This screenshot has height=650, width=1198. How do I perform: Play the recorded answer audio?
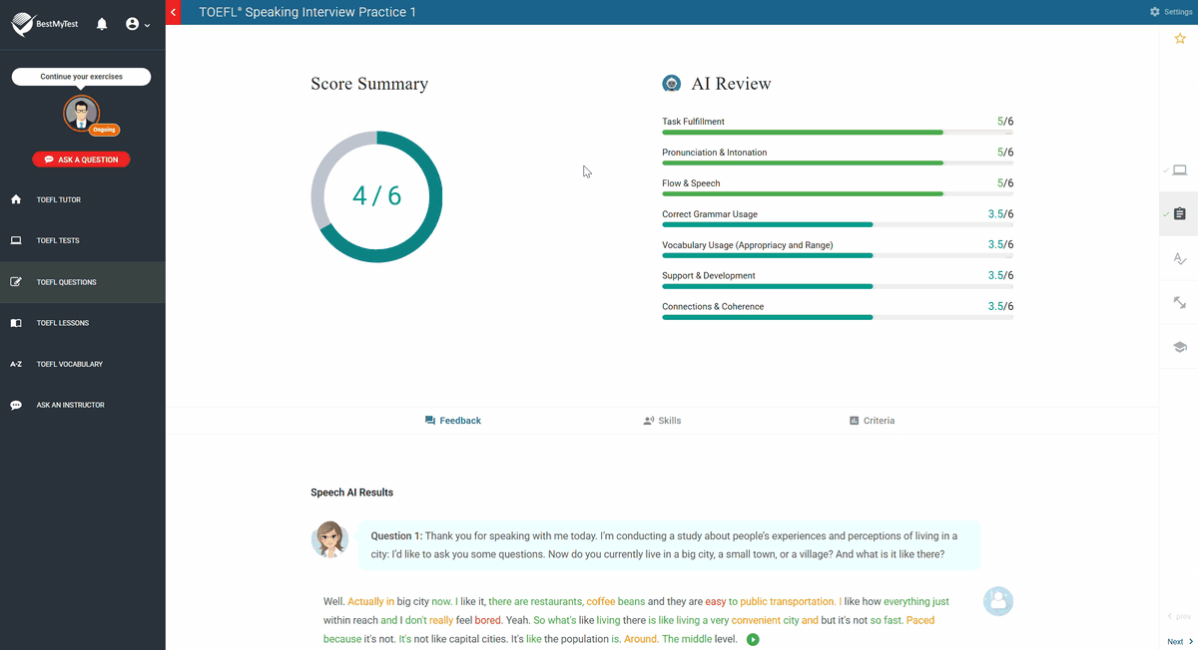pyautogui.click(x=753, y=639)
